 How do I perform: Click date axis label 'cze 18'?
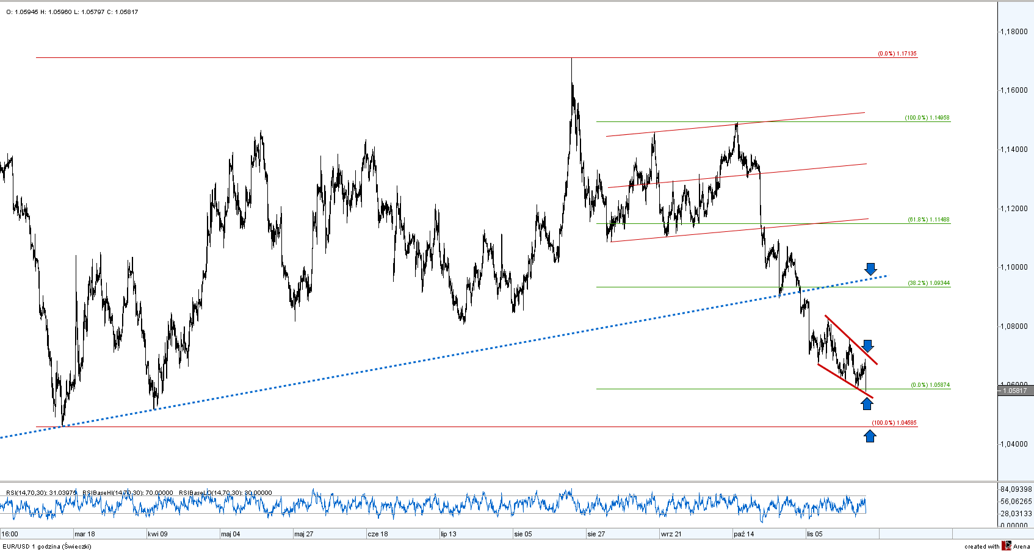[x=378, y=534]
